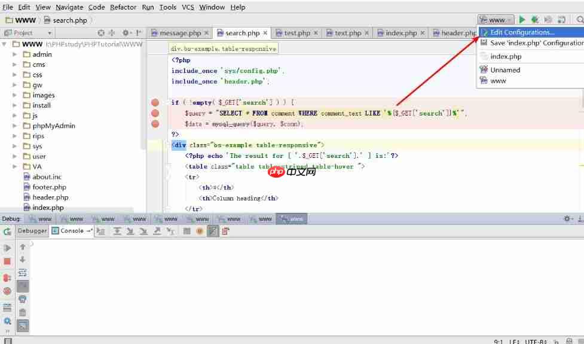This screenshot has height=344, width=584.
Task: Open the www run configuration dropdown
Action: pyautogui.click(x=496, y=20)
